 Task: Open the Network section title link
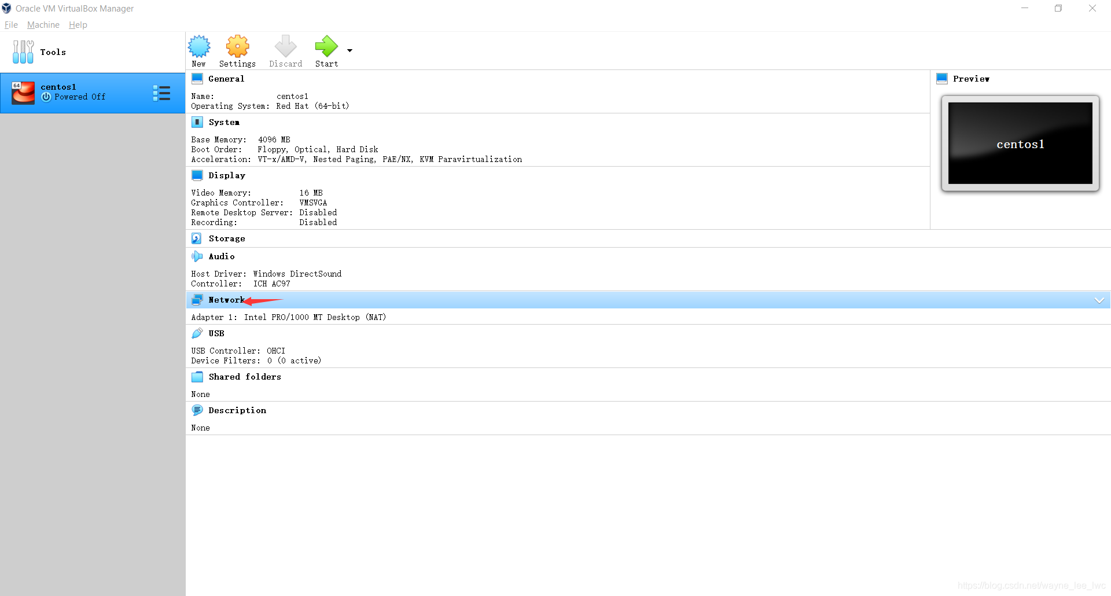click(226, 300)
